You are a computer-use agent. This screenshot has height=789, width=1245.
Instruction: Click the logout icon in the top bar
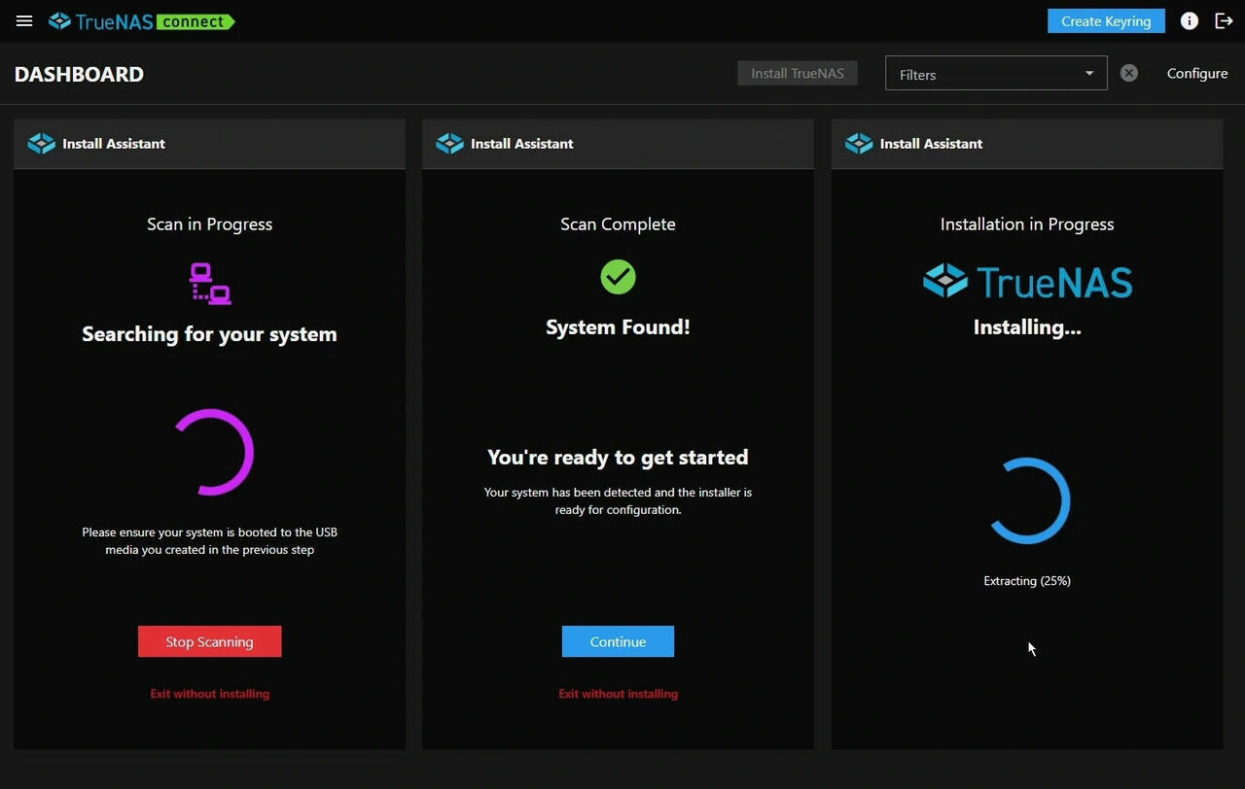(1224, 20)
